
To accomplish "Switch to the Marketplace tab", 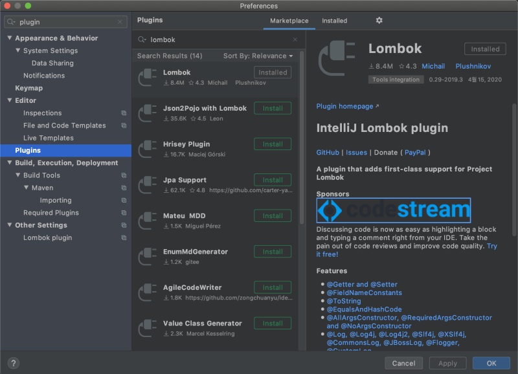I will pos(289,21).
